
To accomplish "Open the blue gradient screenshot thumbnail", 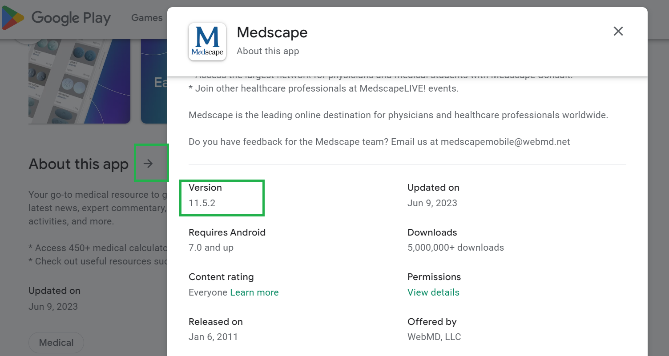I will pos(154,80).
